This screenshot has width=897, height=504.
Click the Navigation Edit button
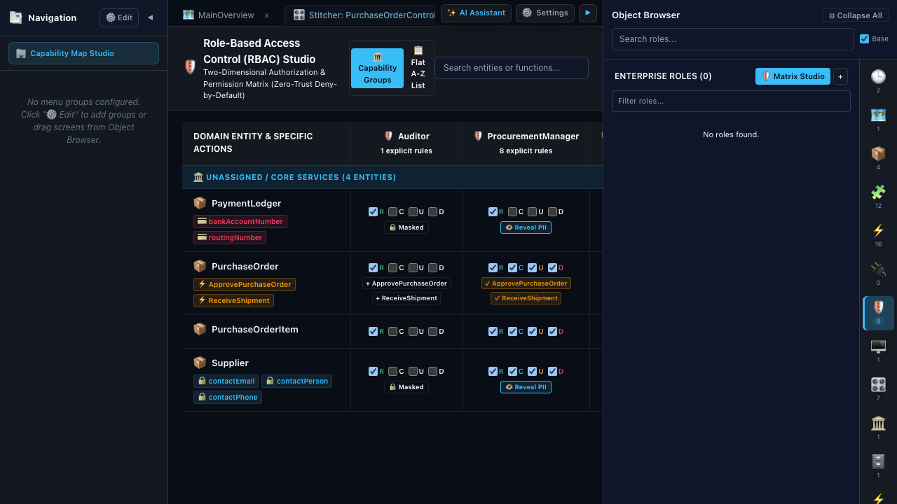pyautogui.click(x=119, y=17)
